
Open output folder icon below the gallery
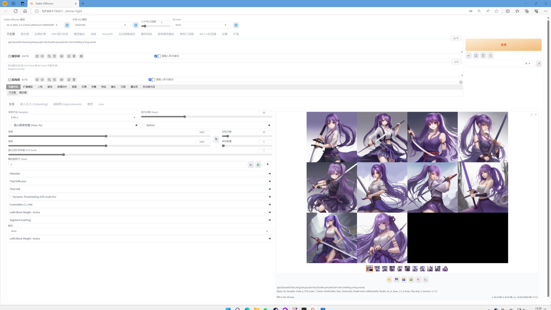(389, 280)
